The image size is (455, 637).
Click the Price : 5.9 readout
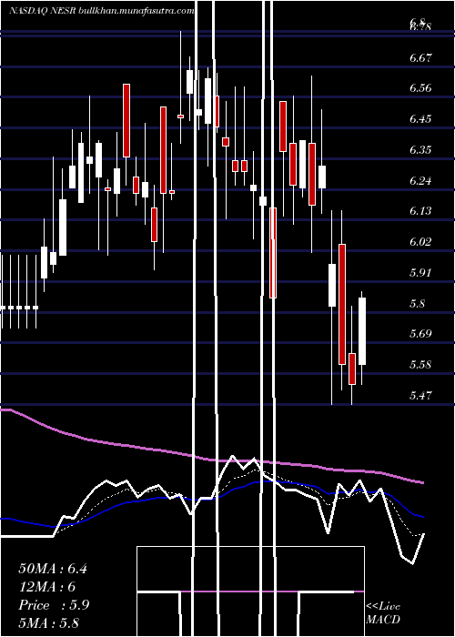tap(54, 605)
